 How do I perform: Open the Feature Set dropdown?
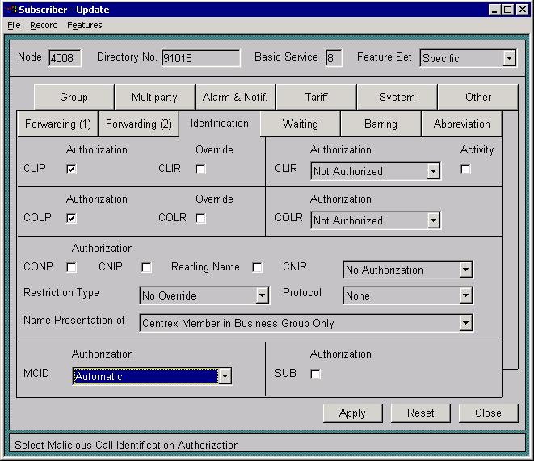tap(508, 58)
